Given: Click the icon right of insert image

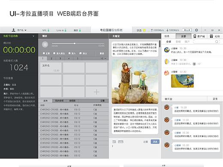Looking at the screenshot, I should [121, 142].
